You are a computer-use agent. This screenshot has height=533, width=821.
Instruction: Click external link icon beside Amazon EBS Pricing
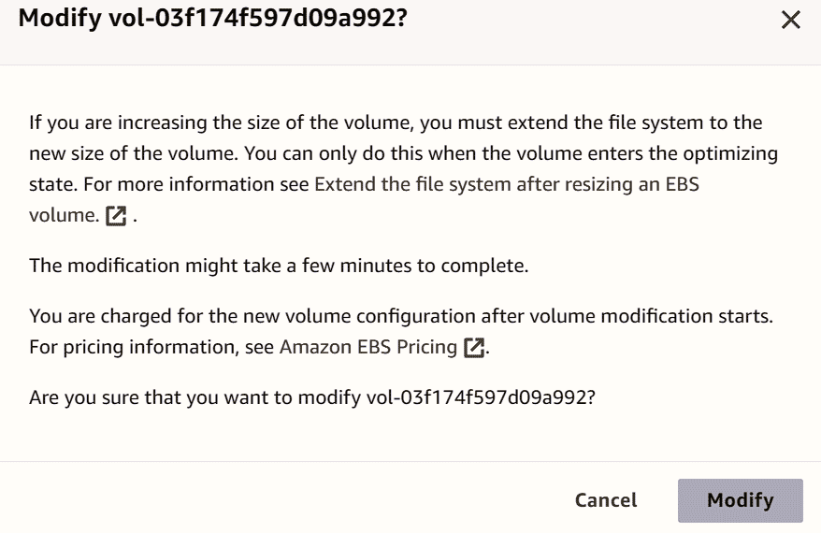[x=474, y=348]
